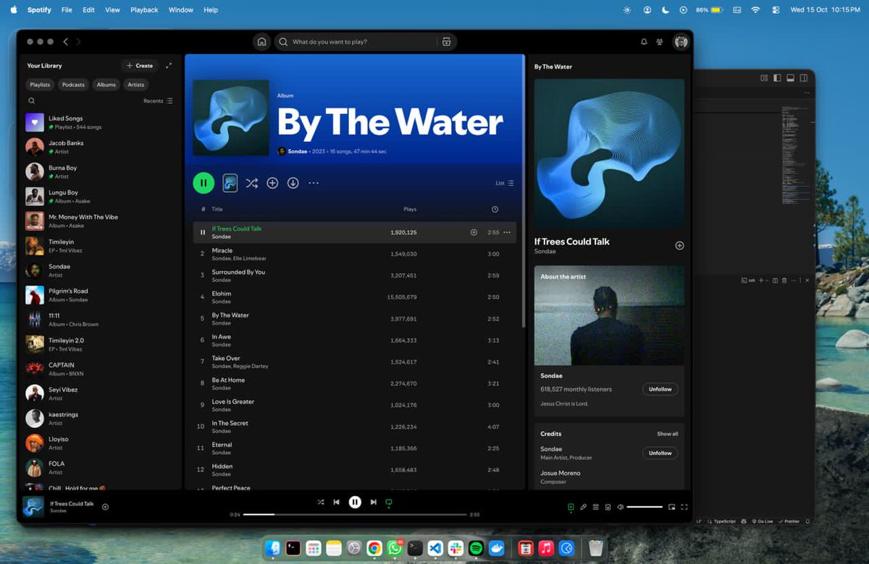Skip to next track

[x=373, y=502]
